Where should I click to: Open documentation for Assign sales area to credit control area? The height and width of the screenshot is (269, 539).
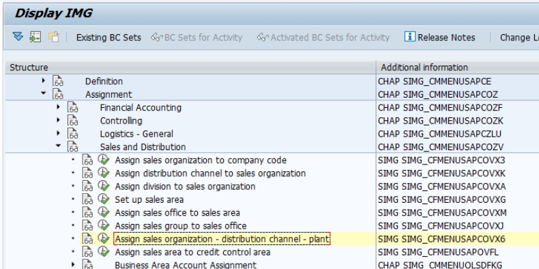pyautogui.click(x=87, y=251)
